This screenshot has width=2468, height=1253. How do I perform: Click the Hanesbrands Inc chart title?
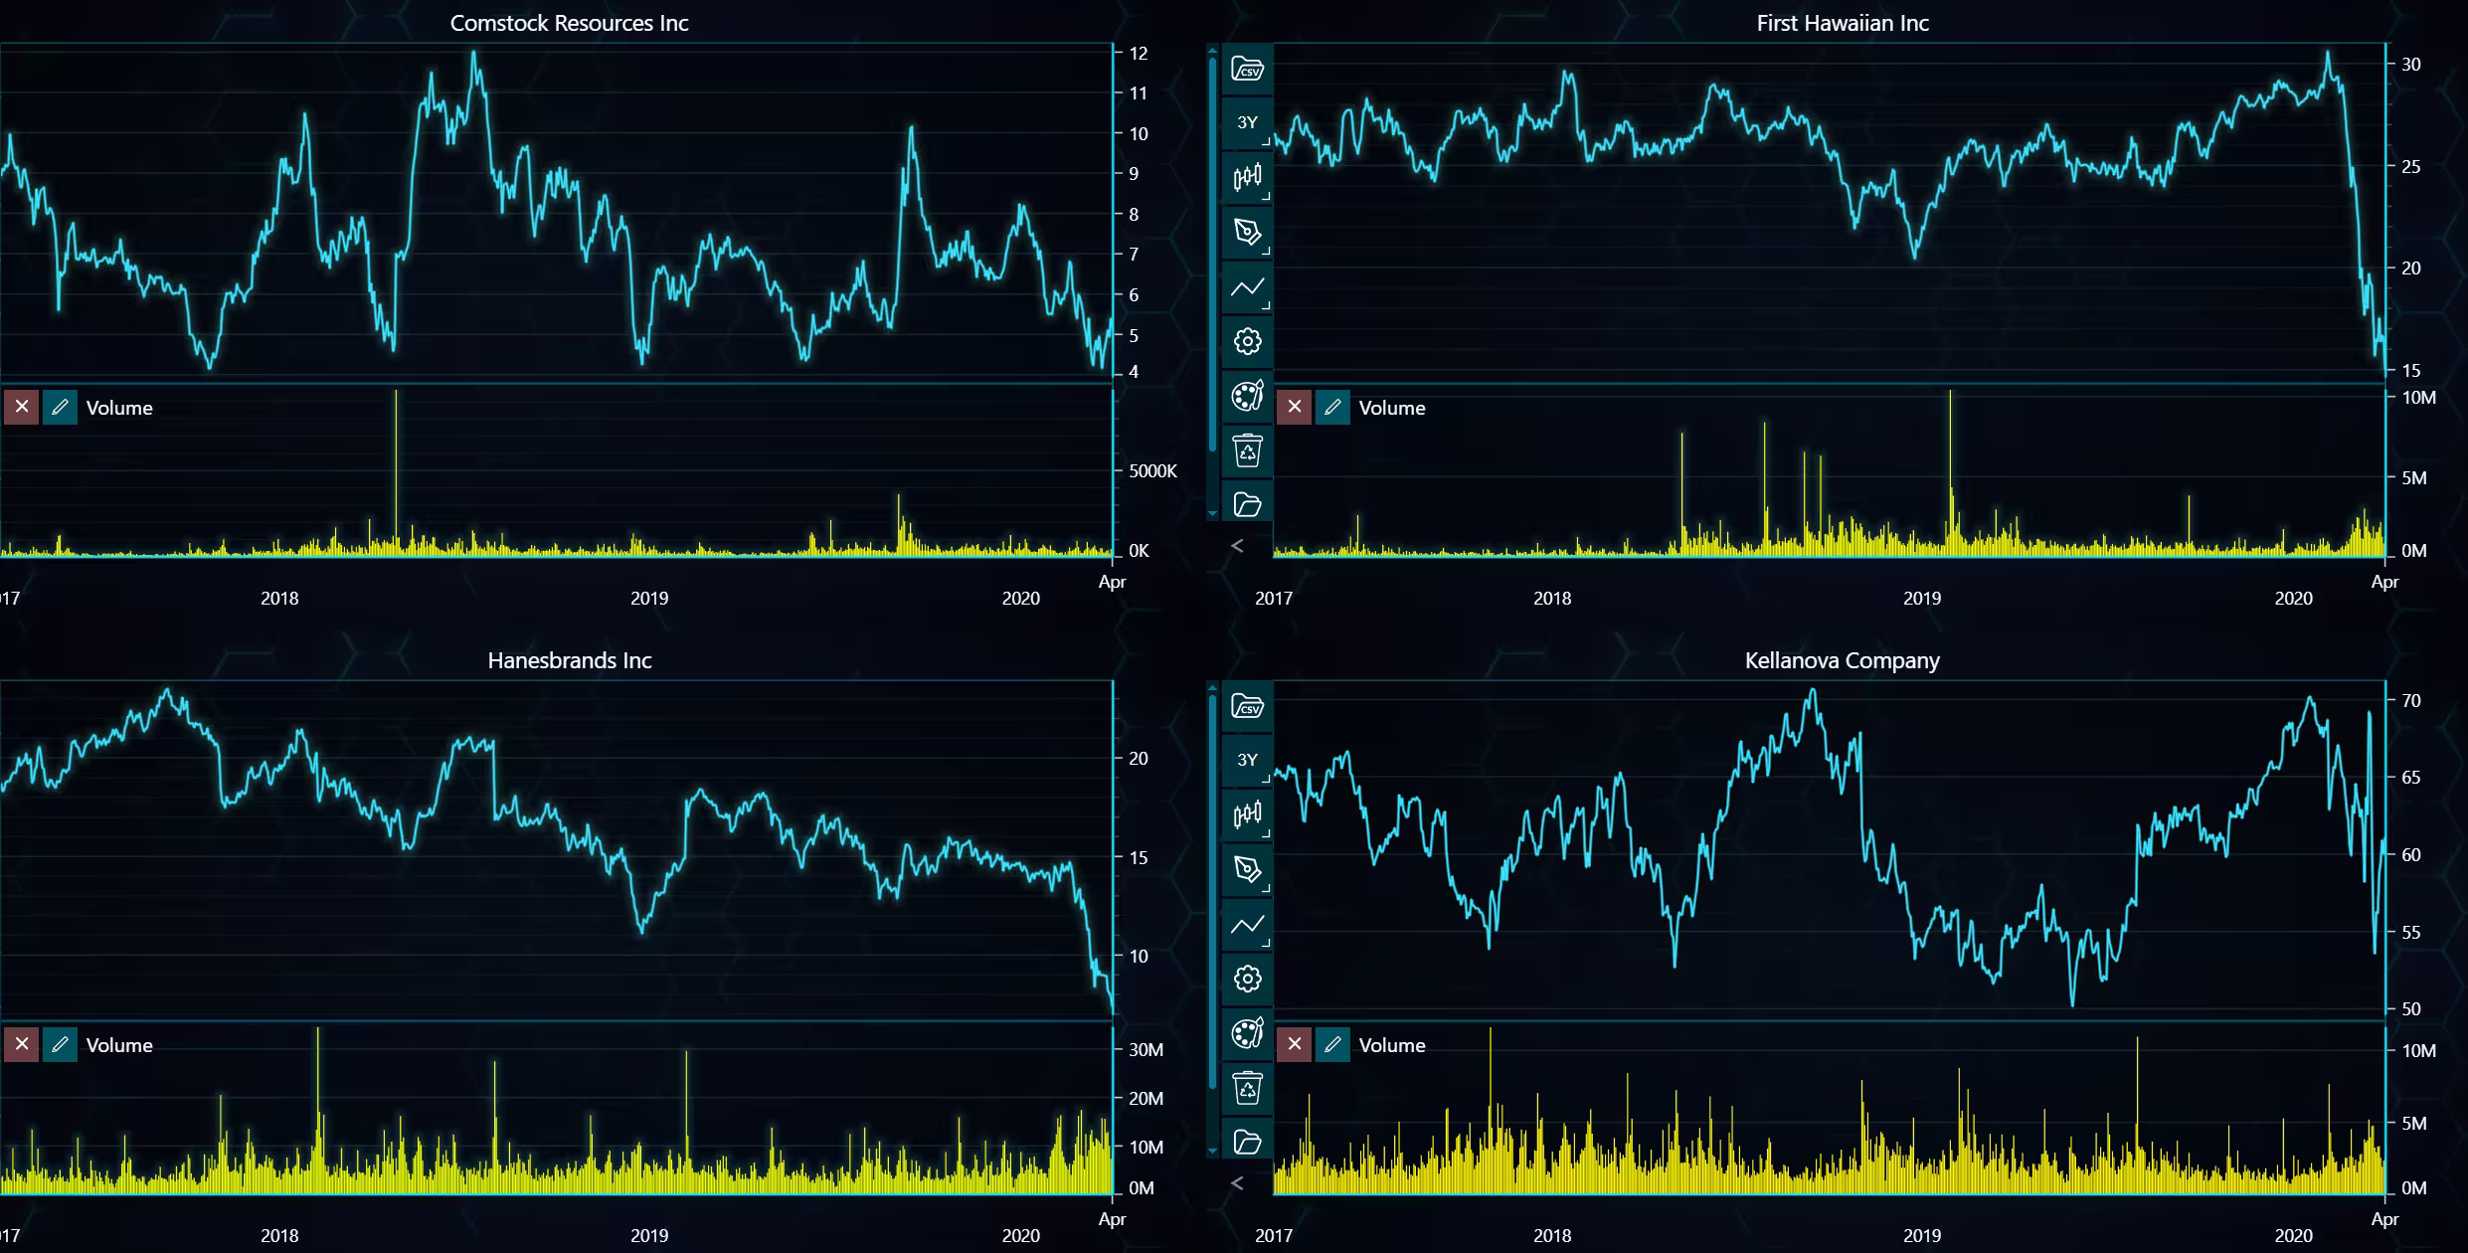coord(569,660)
